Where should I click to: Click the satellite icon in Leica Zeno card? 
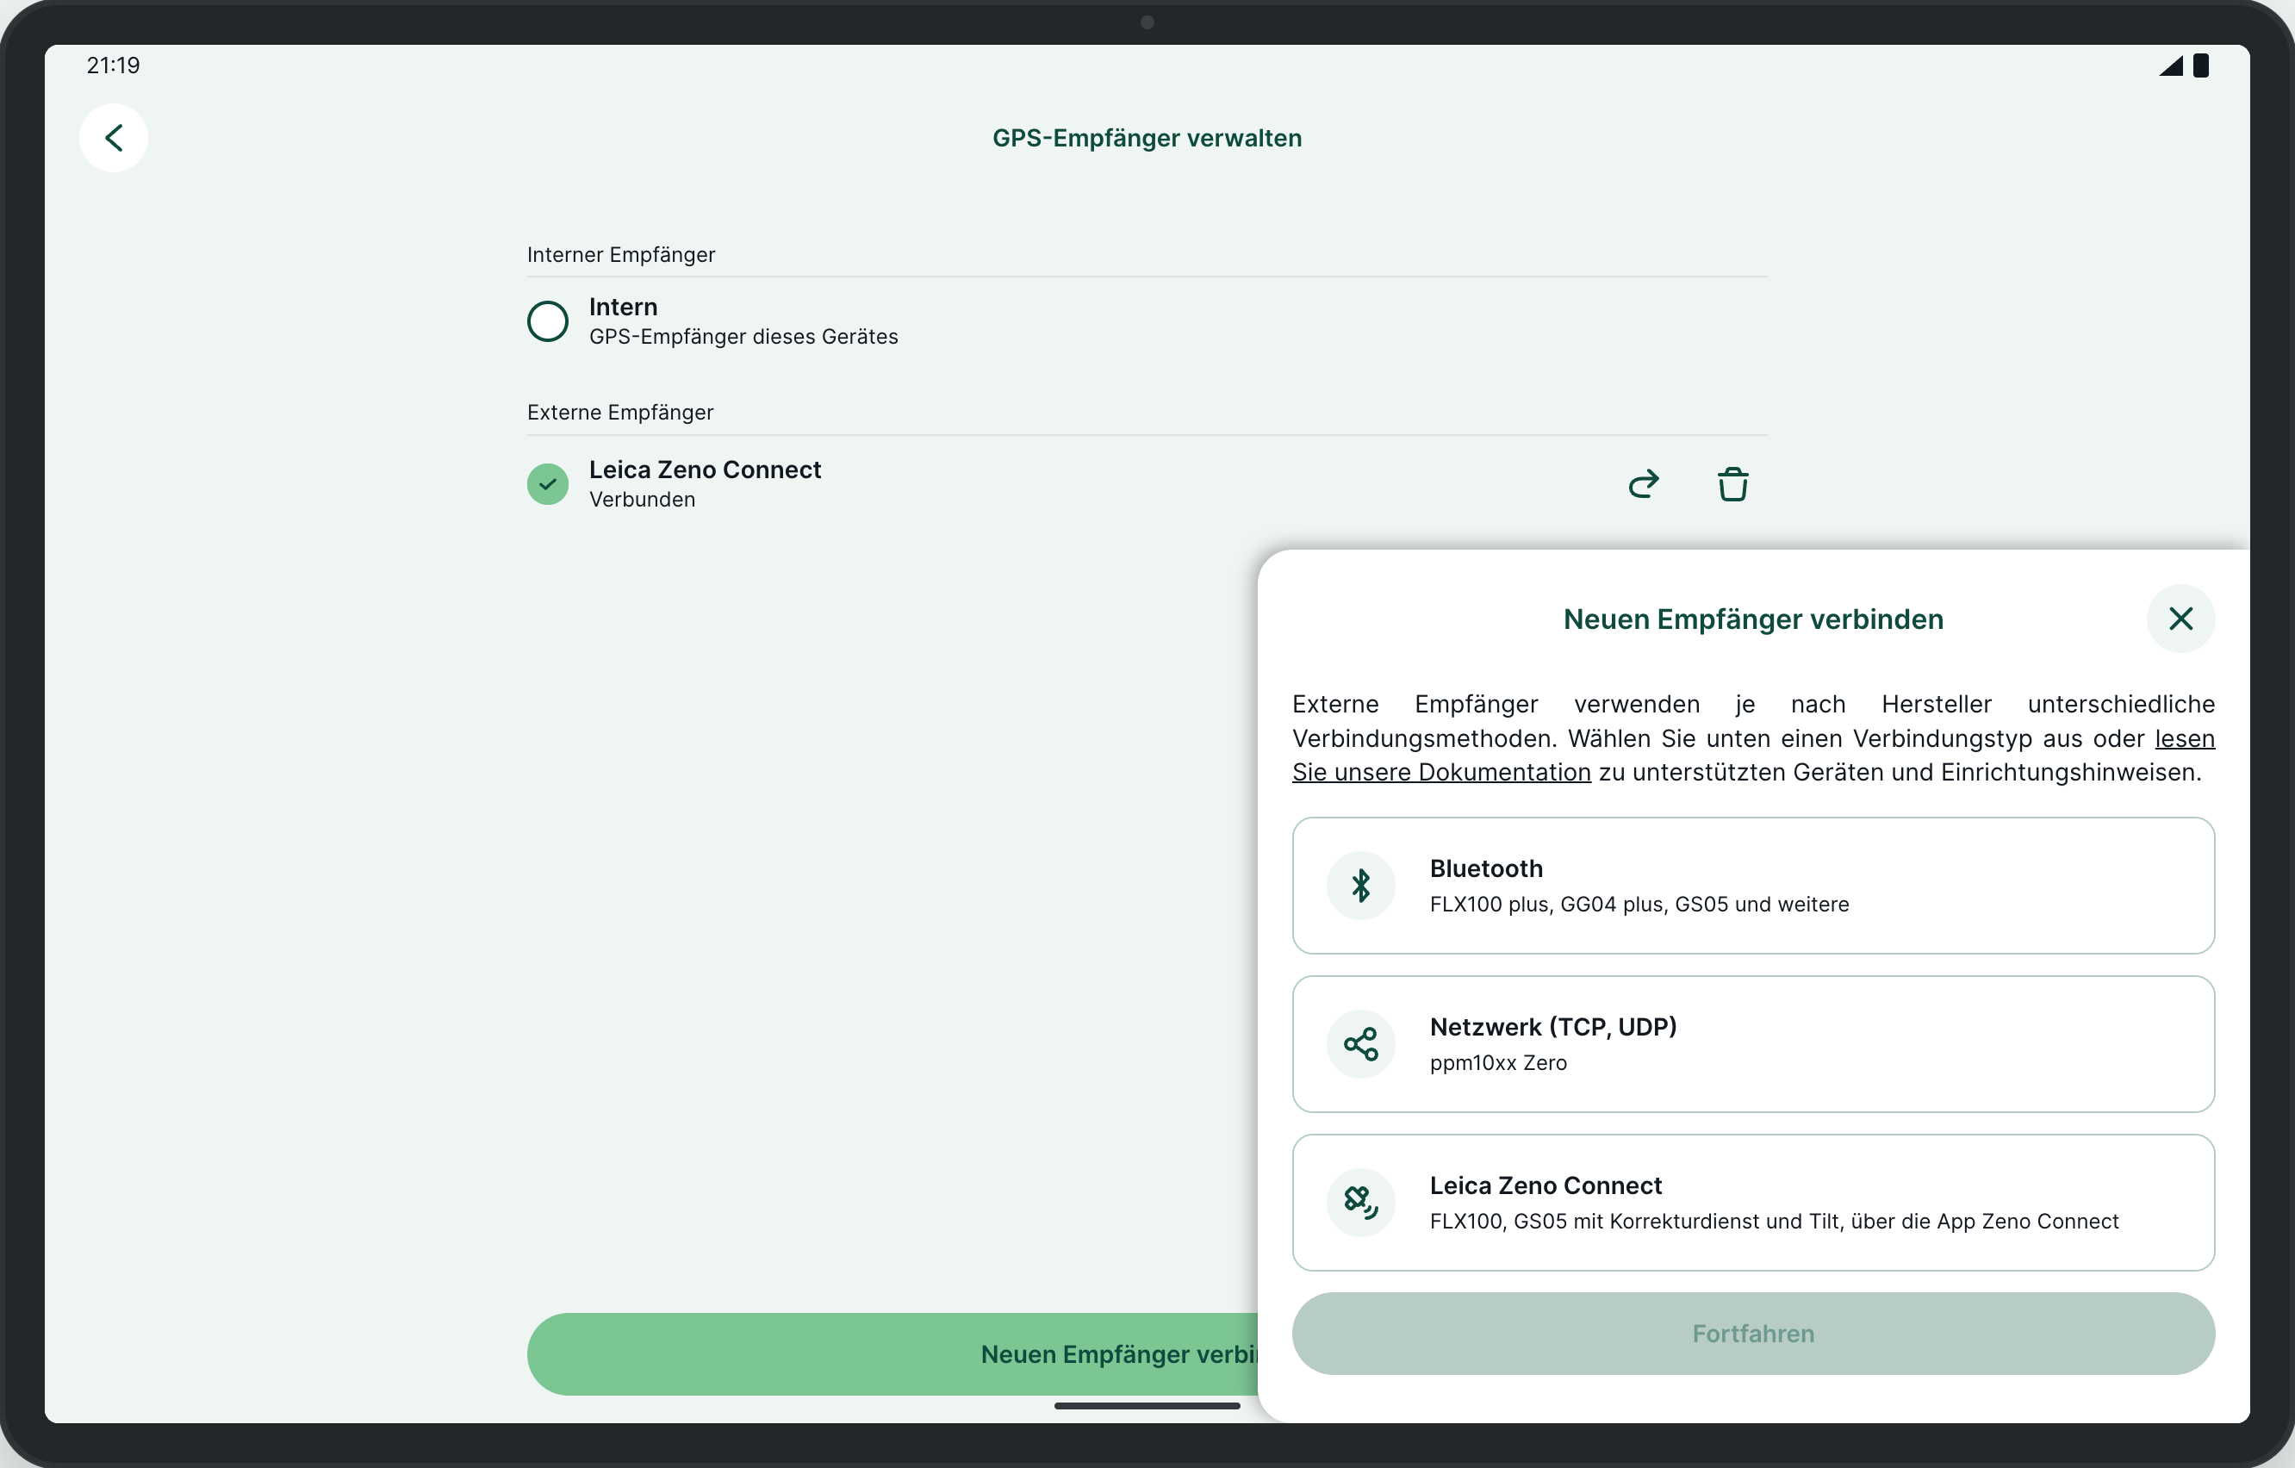[1361, 1202]
